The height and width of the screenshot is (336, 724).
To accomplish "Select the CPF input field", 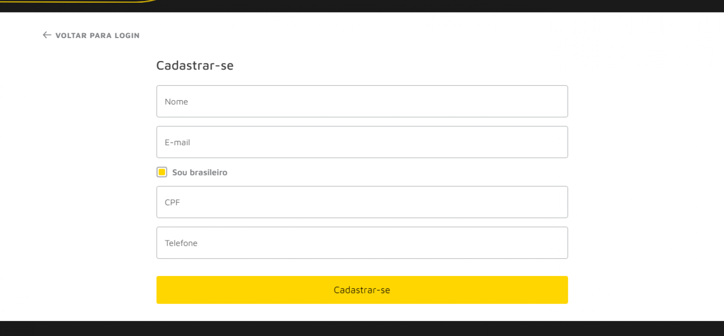I will pos(362,202).
